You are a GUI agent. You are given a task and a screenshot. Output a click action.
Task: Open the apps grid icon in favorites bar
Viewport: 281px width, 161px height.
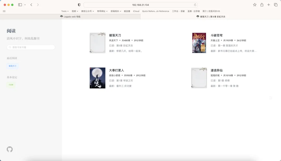(4, 11)
